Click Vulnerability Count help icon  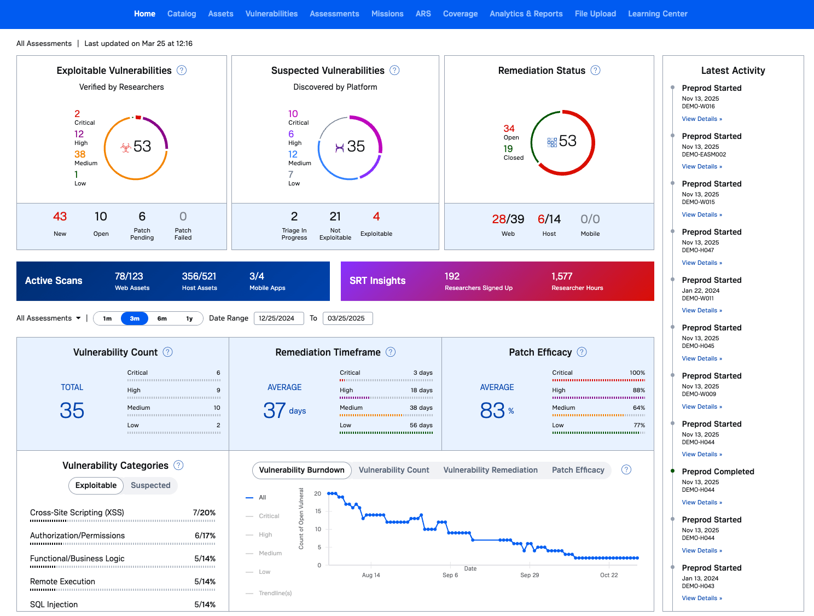click(168, 352)
